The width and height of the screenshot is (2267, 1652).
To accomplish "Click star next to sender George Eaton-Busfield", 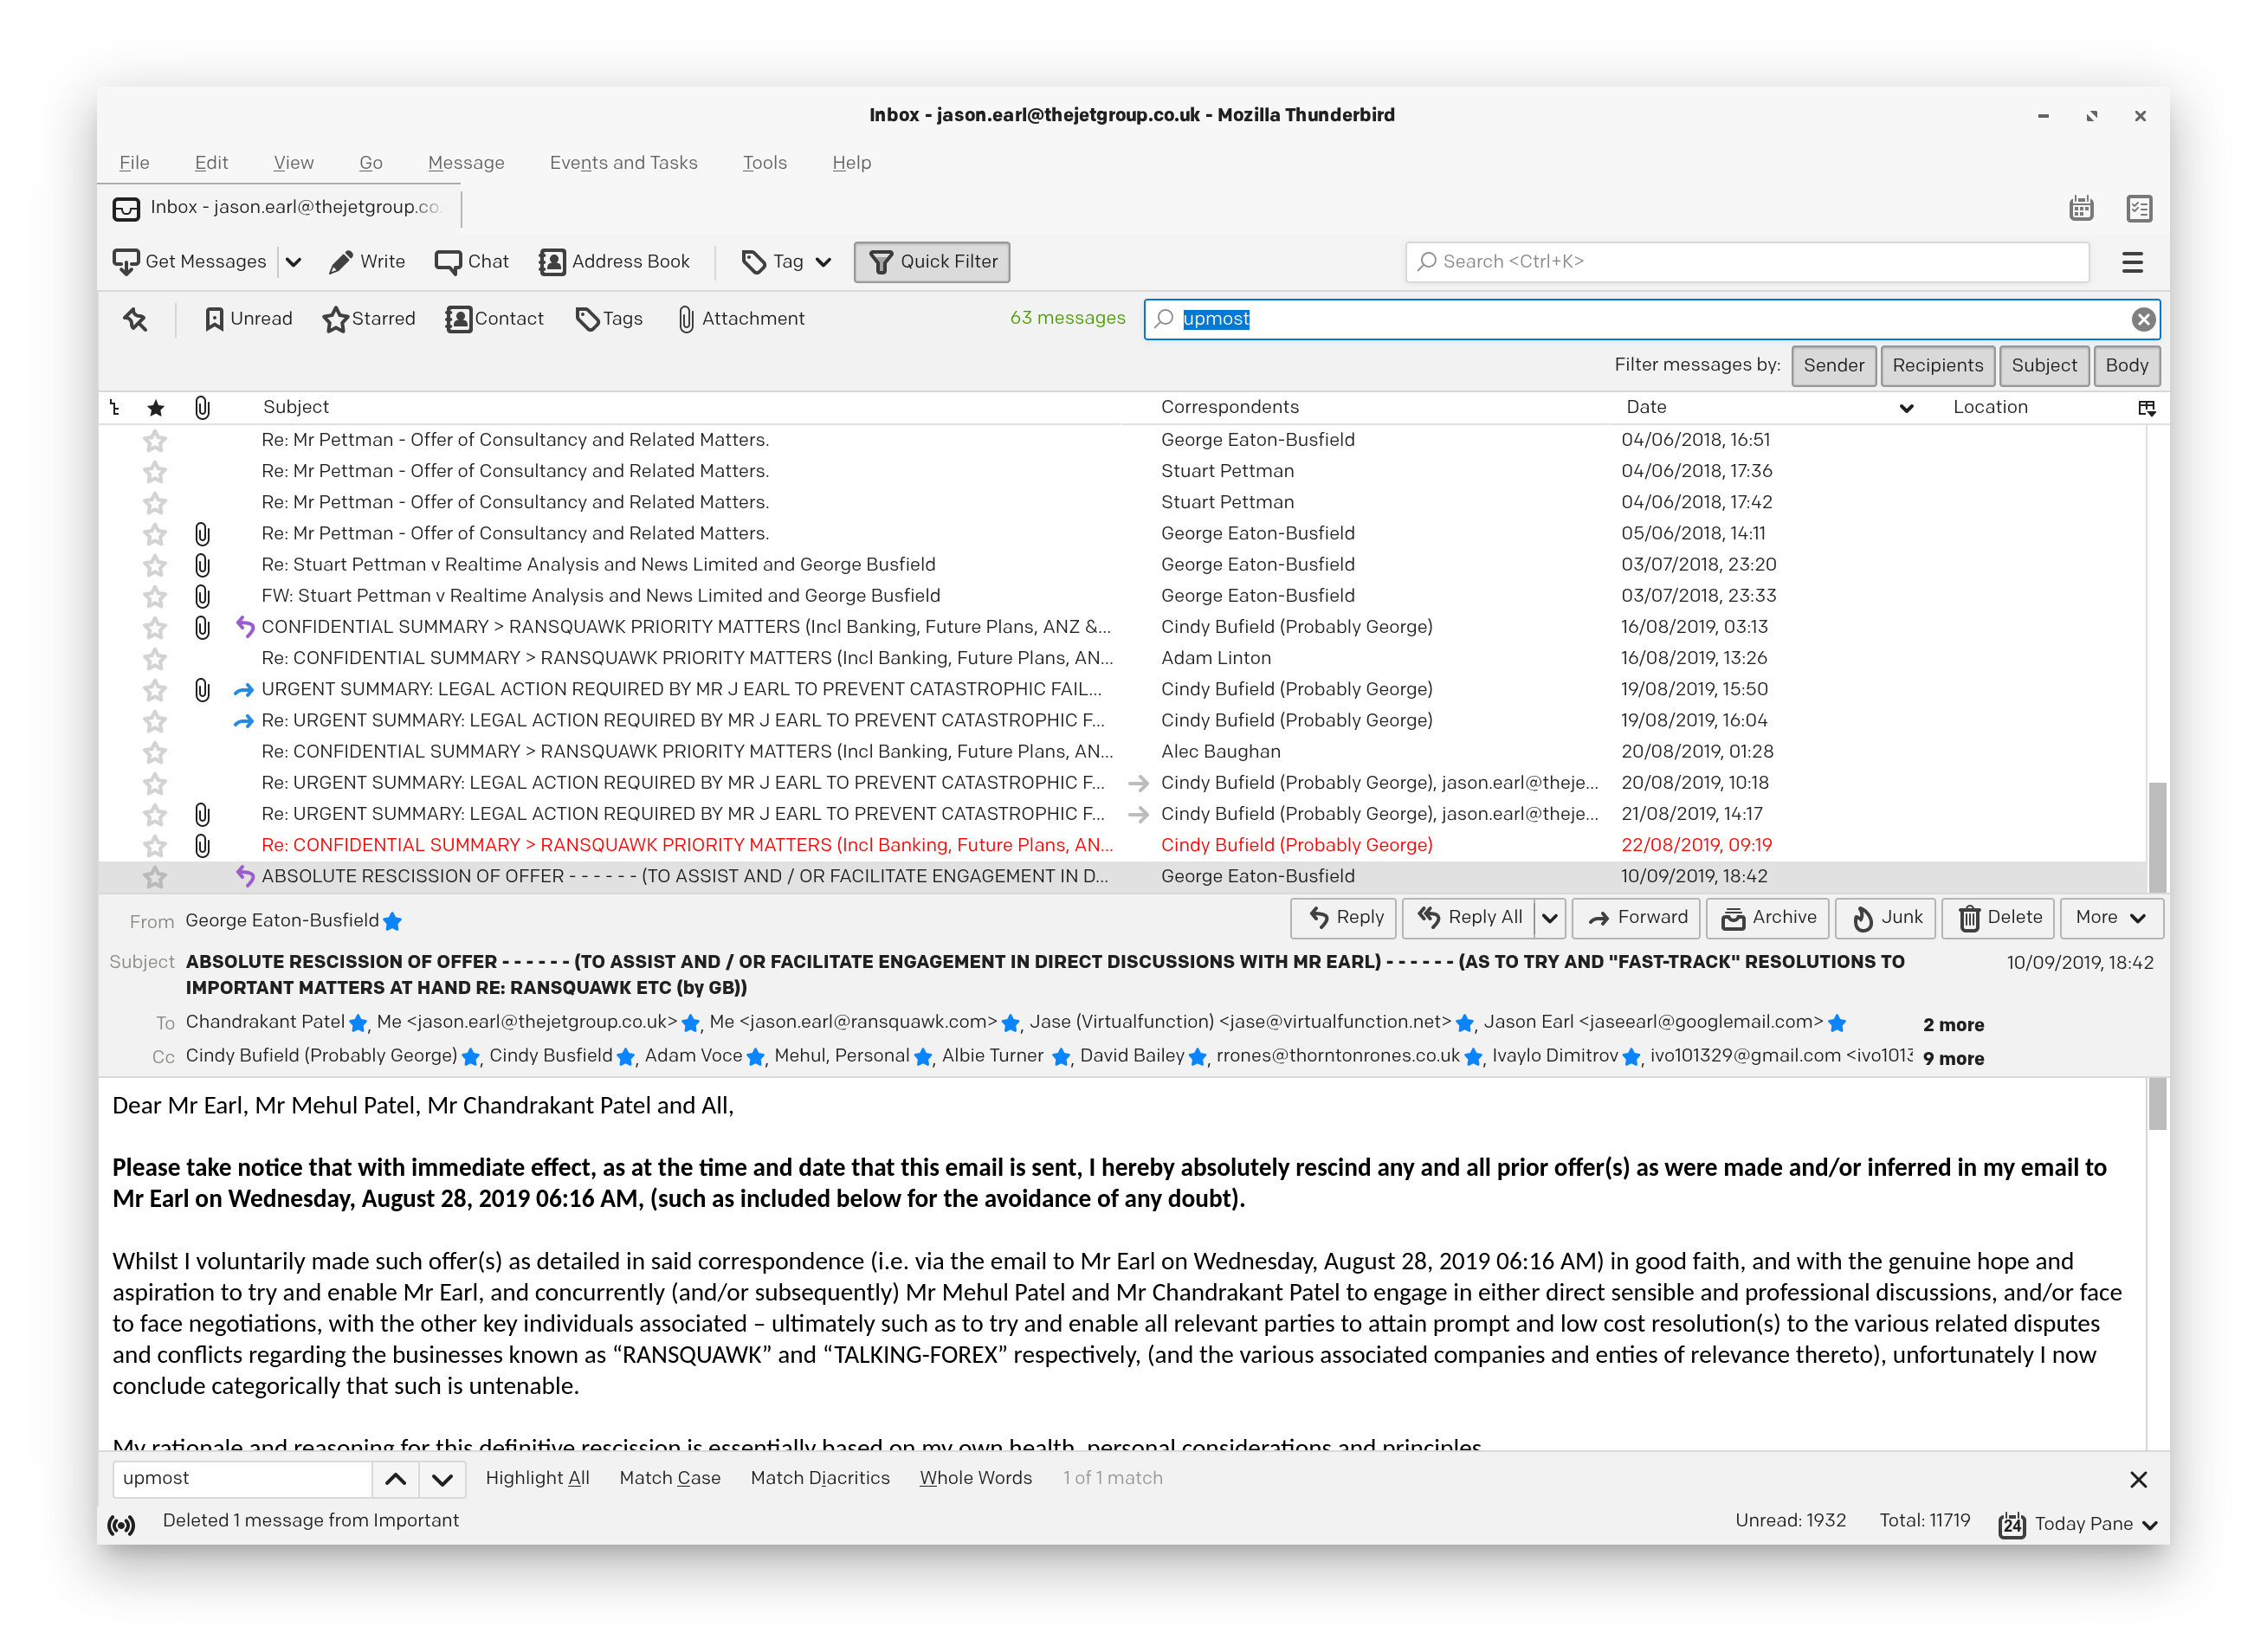I will (392, 921).
